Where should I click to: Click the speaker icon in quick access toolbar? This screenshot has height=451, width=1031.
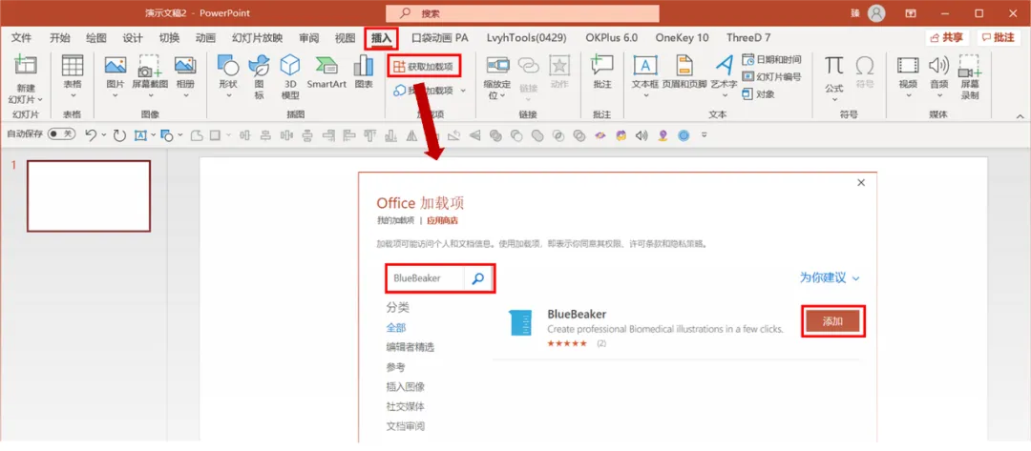(642, 135)
